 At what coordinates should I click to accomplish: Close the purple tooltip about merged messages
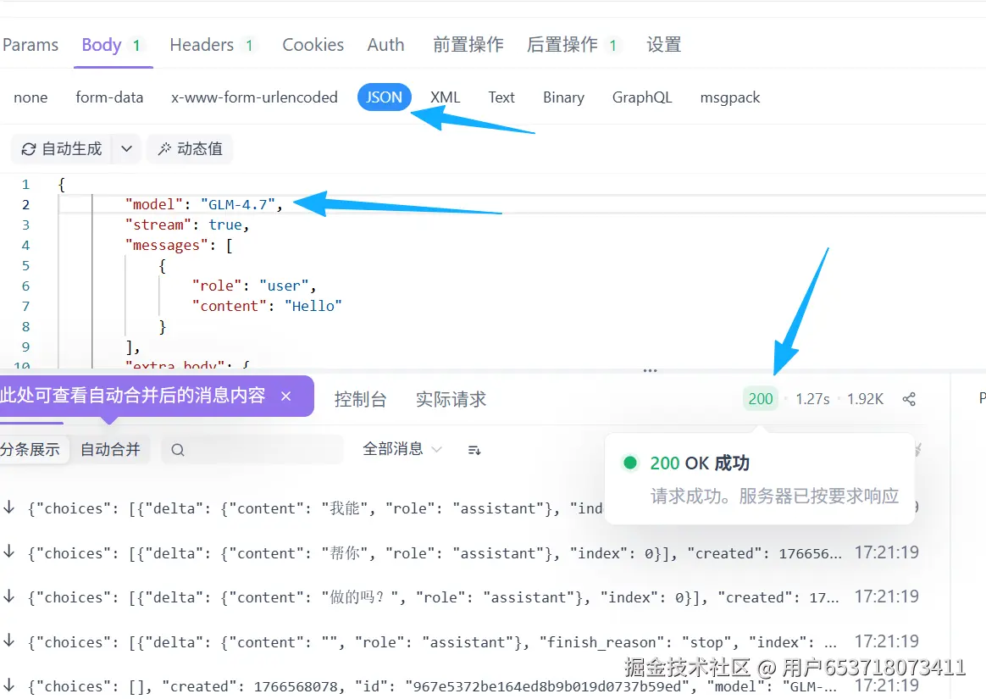coord(286,396)
